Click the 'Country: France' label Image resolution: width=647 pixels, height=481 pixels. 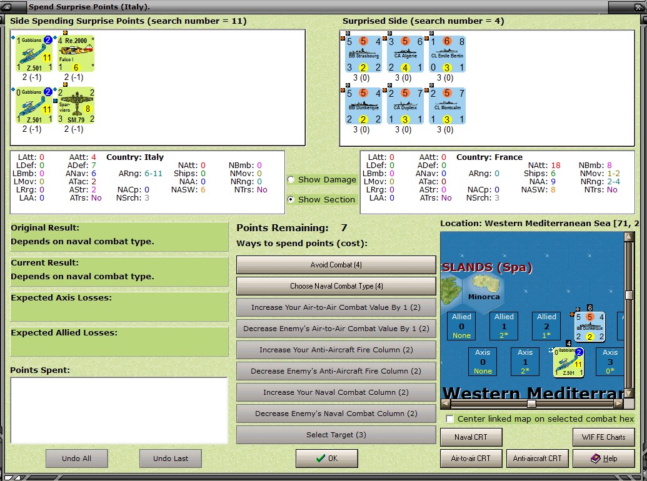click(x=489, y=157)
